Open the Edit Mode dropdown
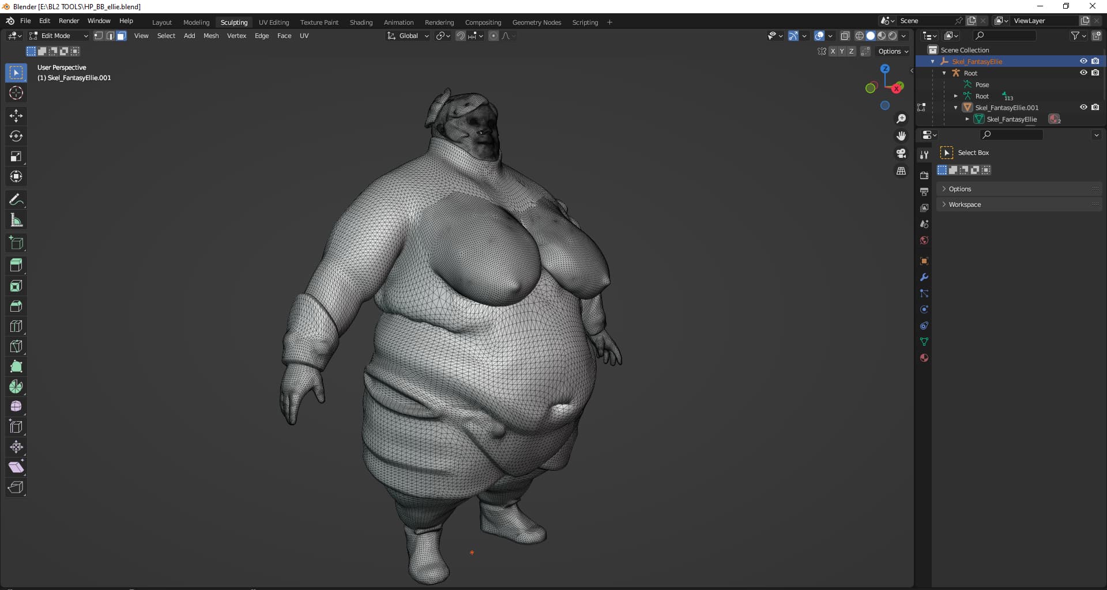1107x590 pixels. click(x=59, y=36)
